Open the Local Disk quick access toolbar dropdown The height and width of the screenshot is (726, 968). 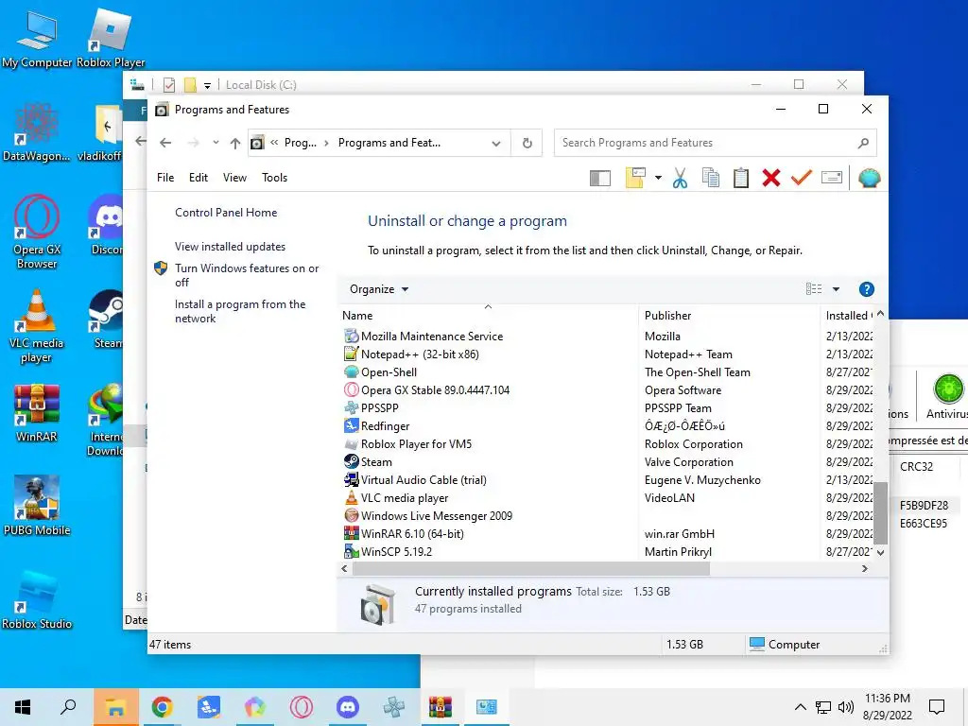[207, 86]
